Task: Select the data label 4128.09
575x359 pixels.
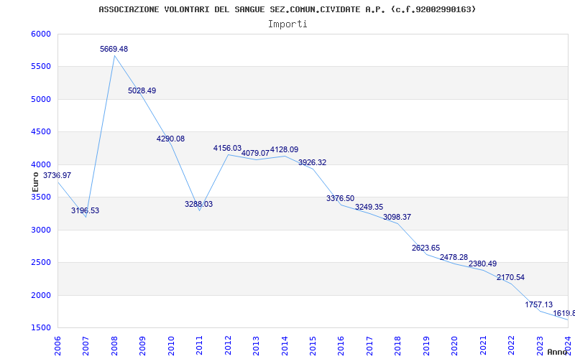Action: [x=284, y=150]
